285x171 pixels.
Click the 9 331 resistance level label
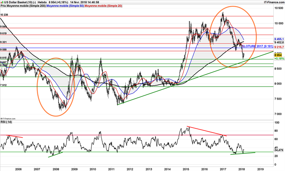3,42
